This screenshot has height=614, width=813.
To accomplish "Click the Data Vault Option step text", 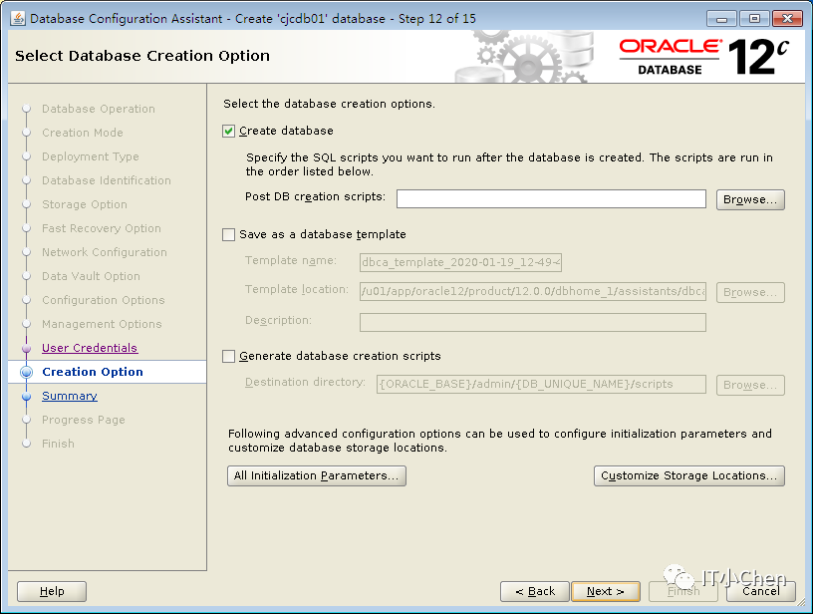I will [91, 276].
